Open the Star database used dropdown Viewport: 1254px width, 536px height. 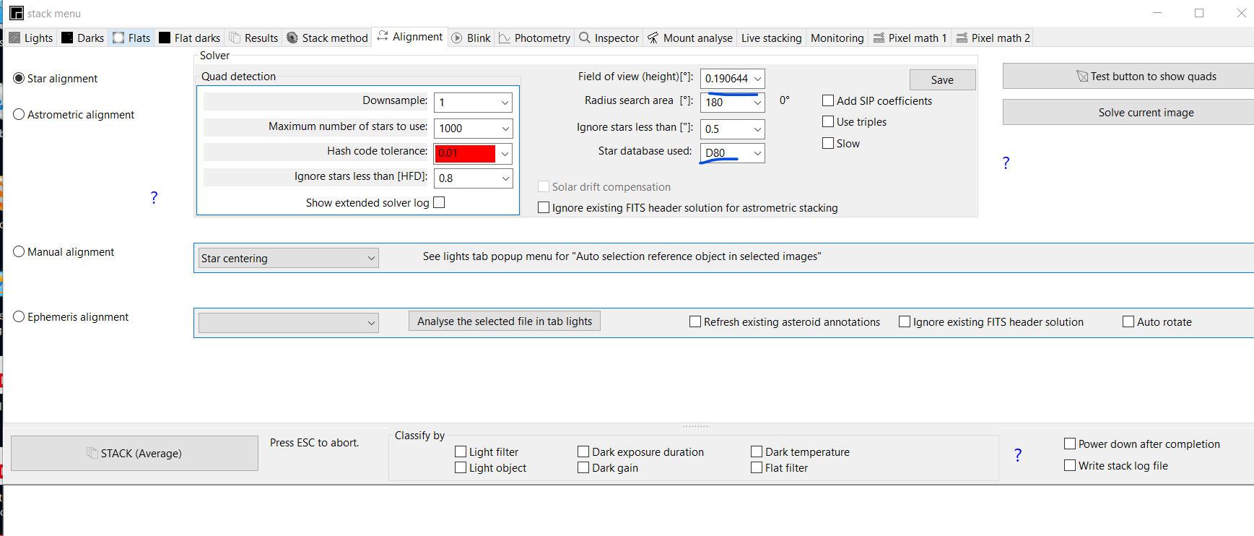[x=757, y=153]
